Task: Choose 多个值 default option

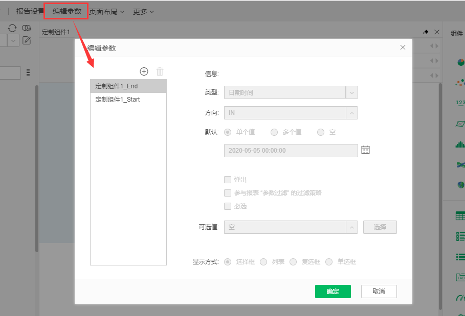Action: tap(274, 132)
